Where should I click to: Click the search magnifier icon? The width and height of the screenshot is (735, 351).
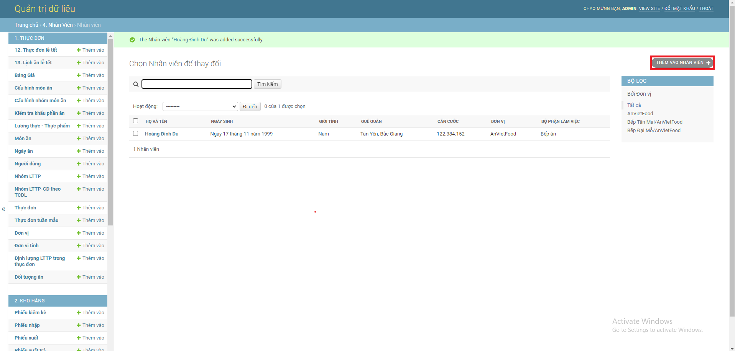coord(136,84)
